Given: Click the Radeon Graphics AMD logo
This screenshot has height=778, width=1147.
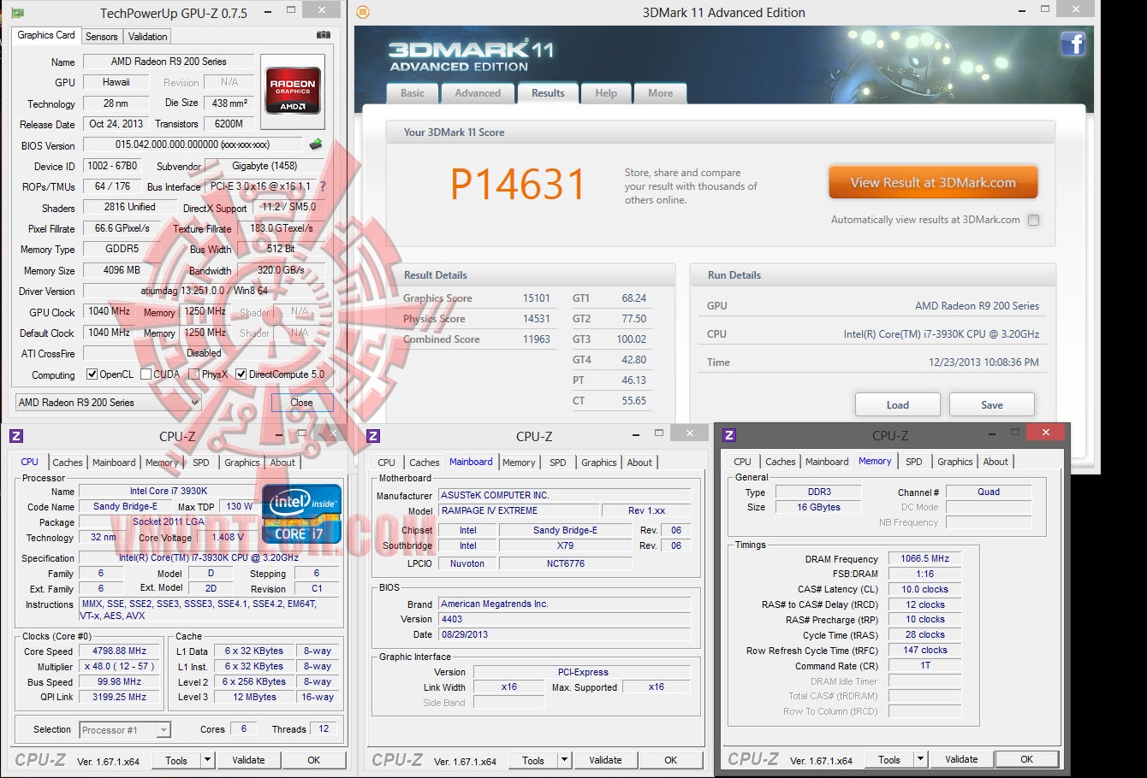Looking at the screenshot, I should coord(294,91).
